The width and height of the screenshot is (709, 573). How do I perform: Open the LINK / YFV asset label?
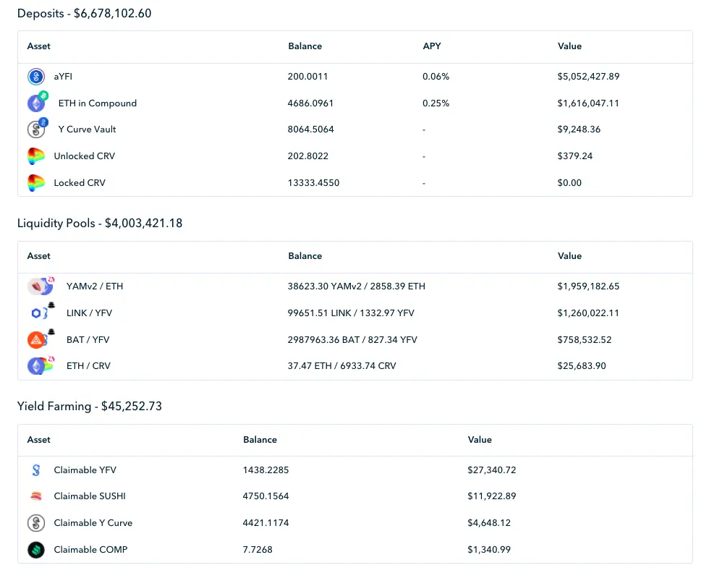pyautogui.click(x=89, y=313)
